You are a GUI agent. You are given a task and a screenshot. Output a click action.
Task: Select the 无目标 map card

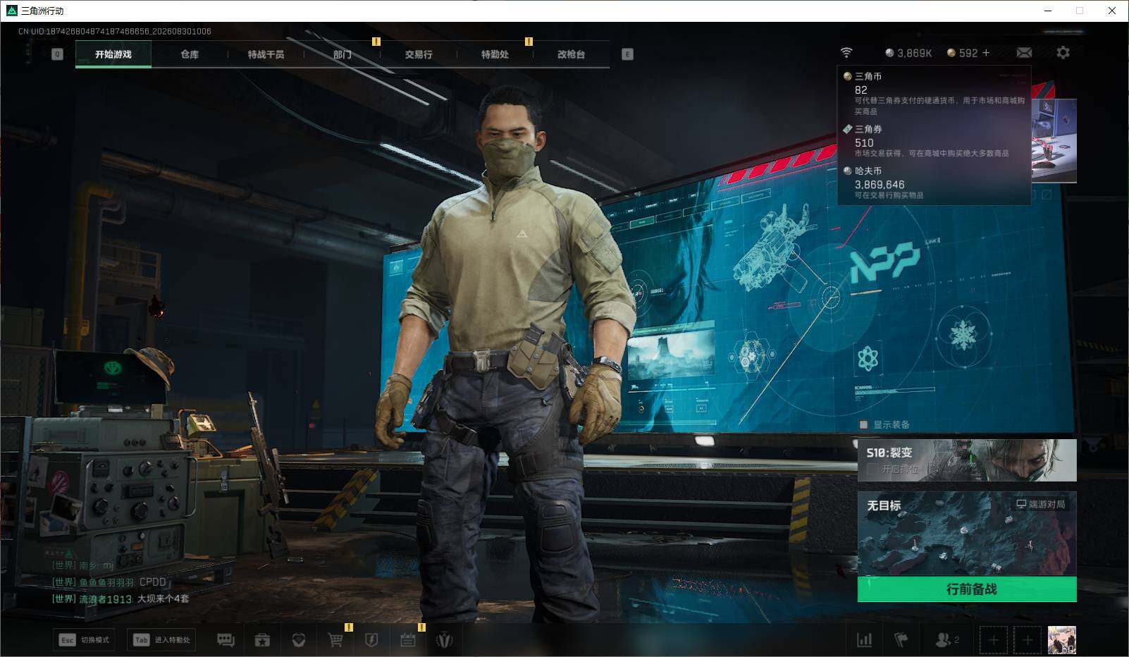click(967, 534)
